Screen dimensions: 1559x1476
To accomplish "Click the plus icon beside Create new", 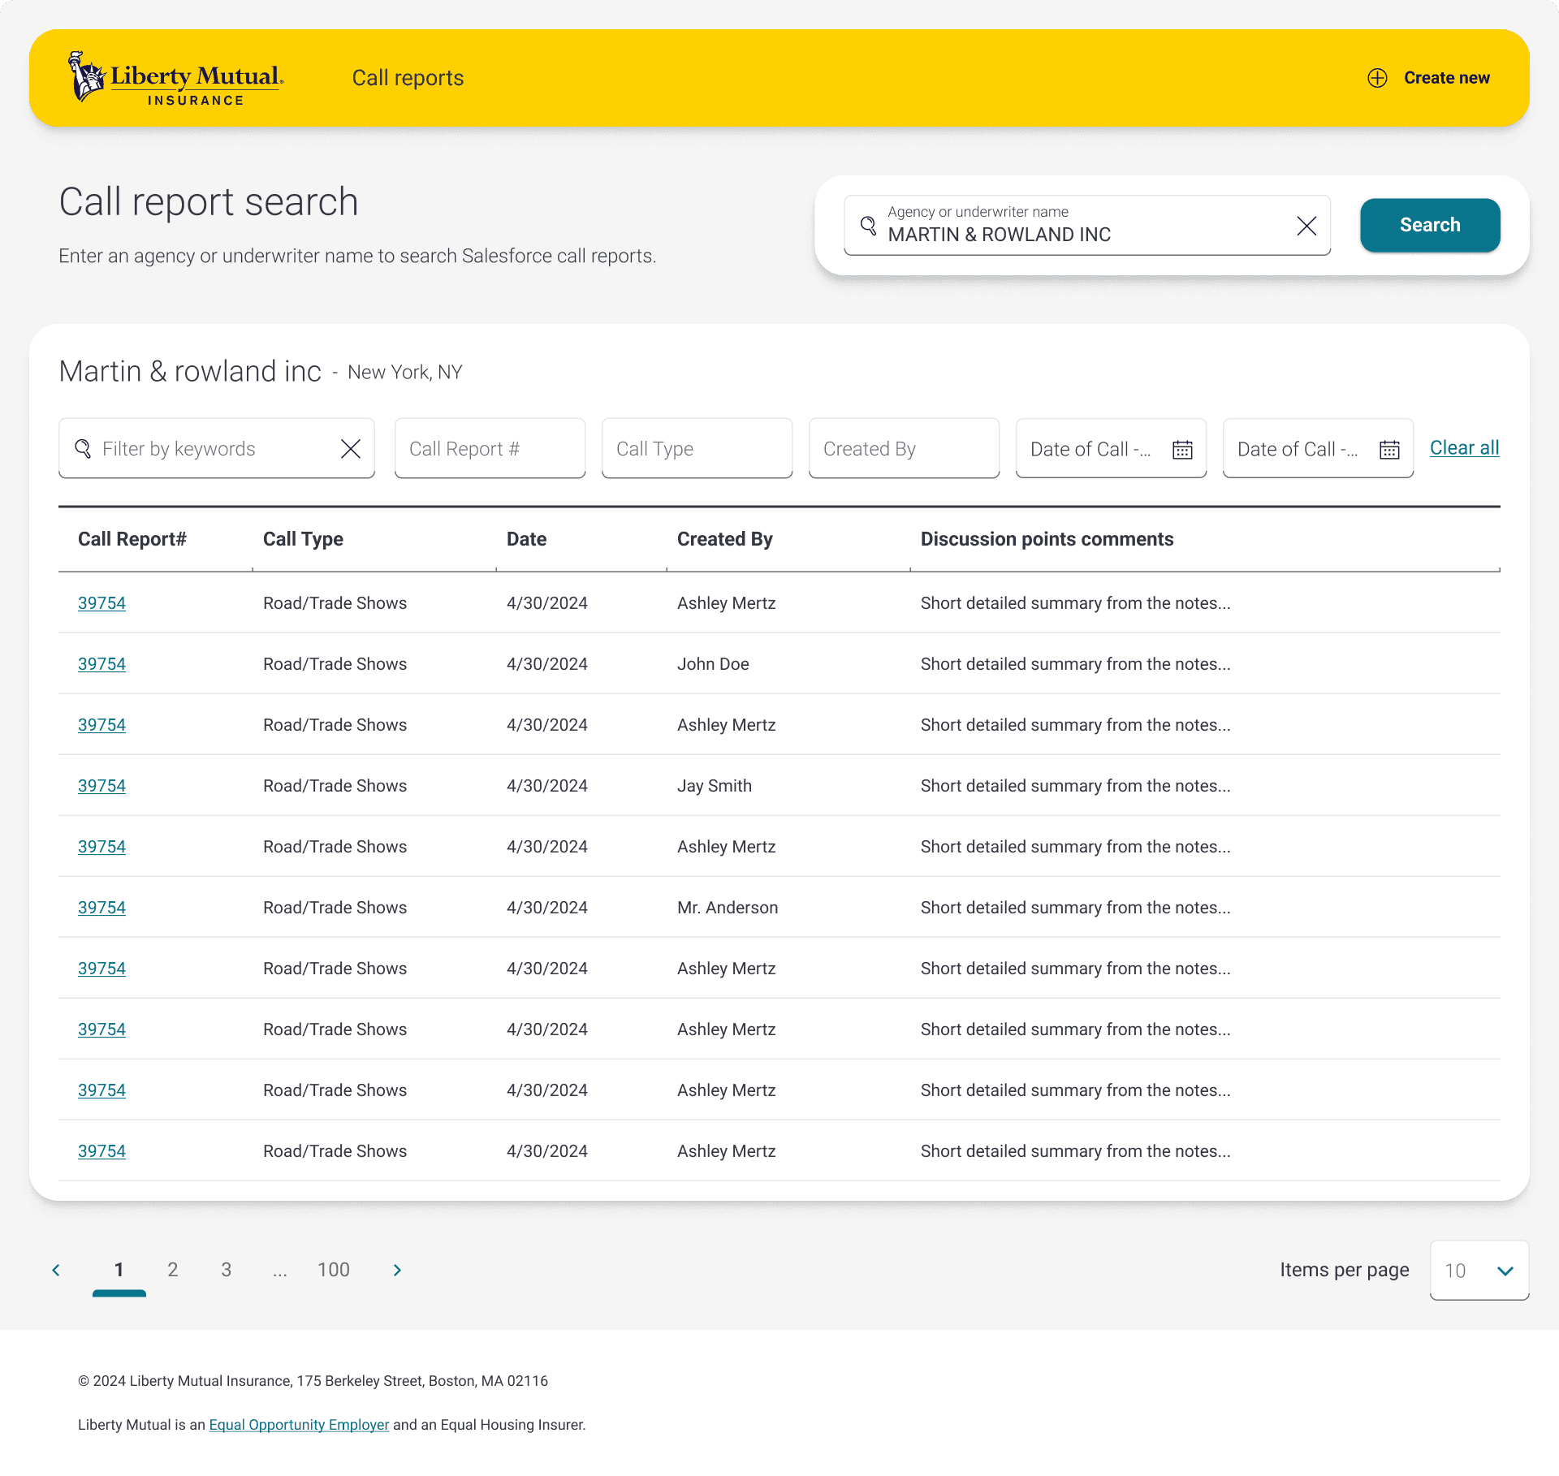I will (x=1377, y=78).
